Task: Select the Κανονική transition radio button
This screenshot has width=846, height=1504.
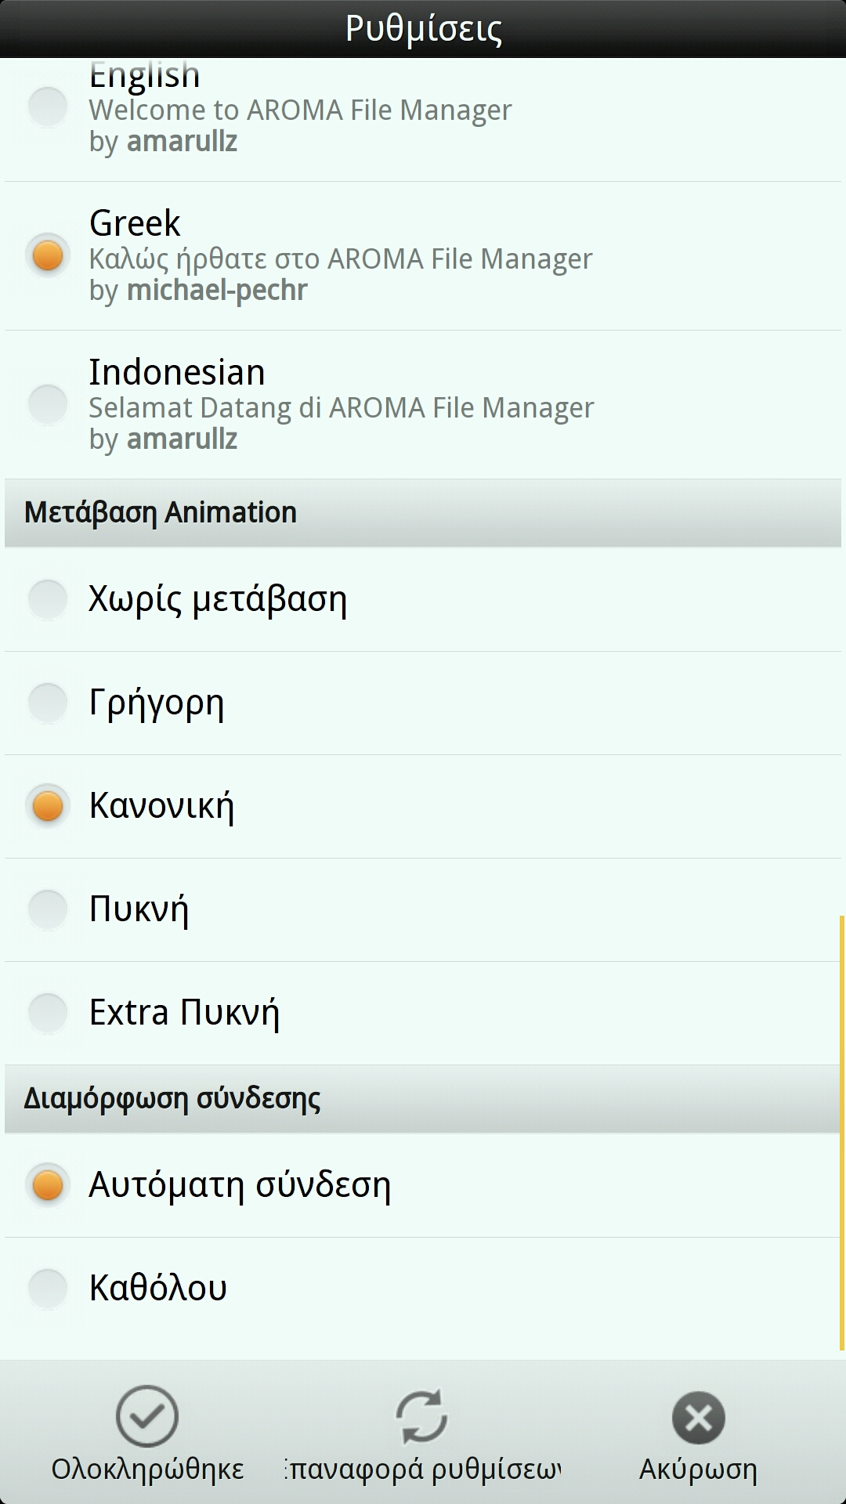Action: click(48, 806)
